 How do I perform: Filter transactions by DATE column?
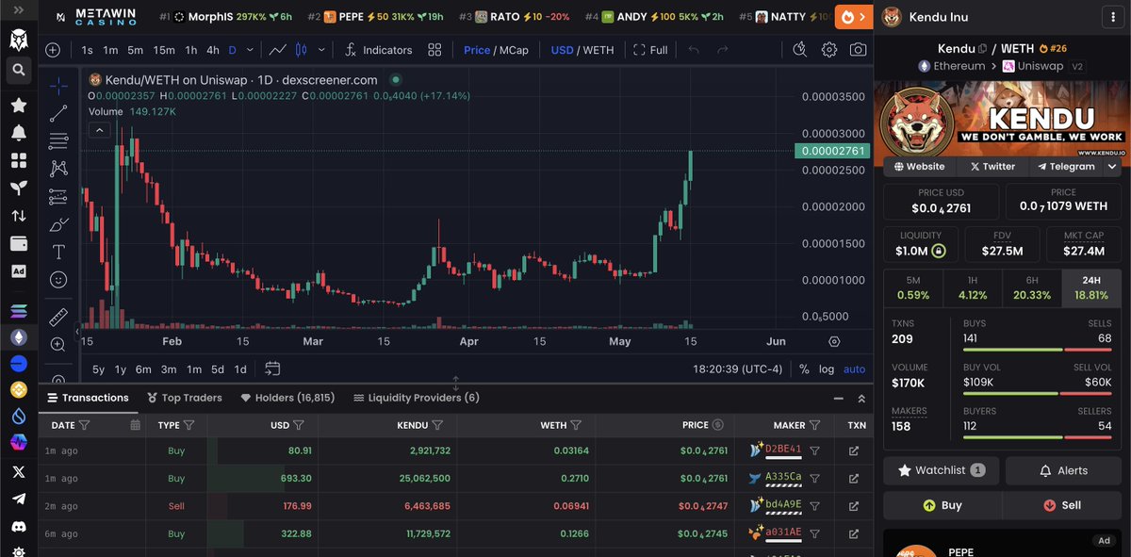point(84,425)
